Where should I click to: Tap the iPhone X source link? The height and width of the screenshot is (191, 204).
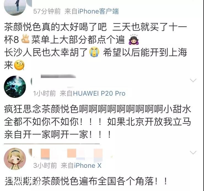(x=88, y=166)
